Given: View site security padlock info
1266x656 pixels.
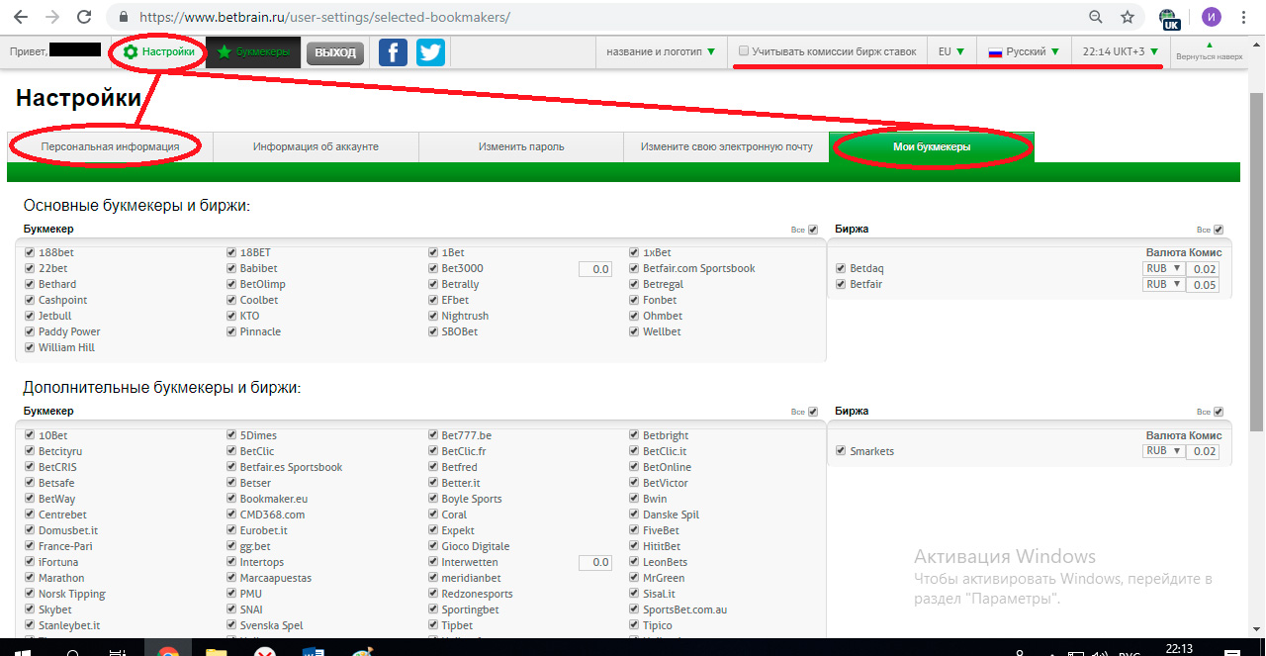Looking at the screenshot, I should [124, 17].
